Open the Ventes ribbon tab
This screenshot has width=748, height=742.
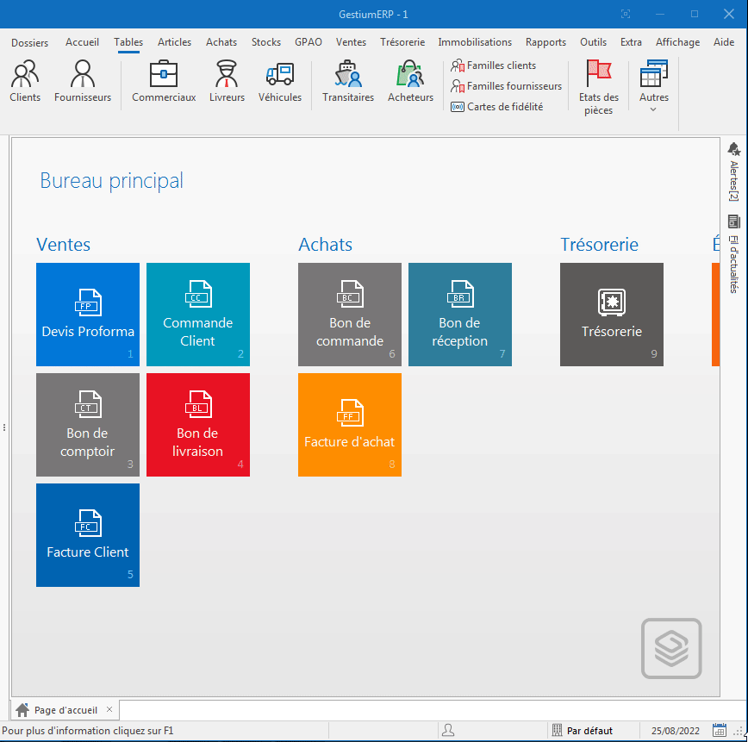coord(351,42)
